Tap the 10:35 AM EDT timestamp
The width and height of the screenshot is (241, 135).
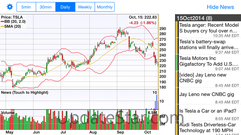point(226,36)
